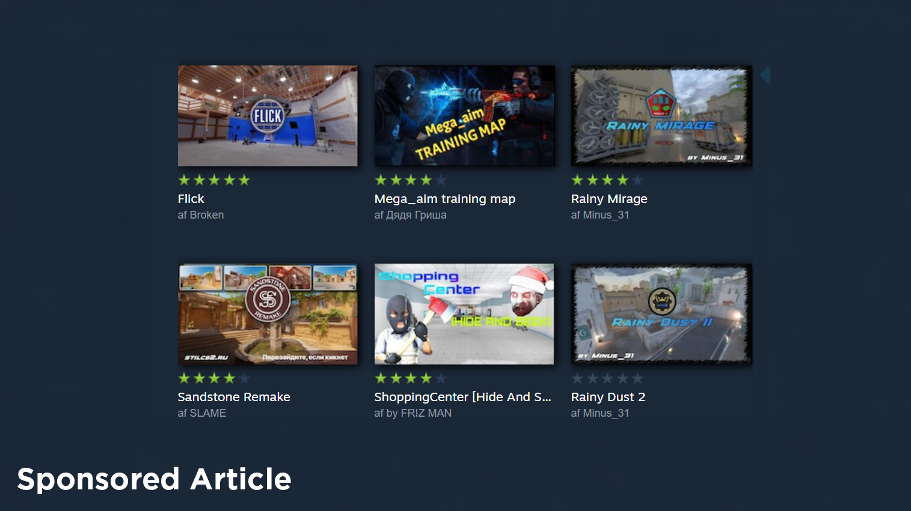Click the Flick title link
Viewport: 911px width, 511px height.
coord(191,199)
